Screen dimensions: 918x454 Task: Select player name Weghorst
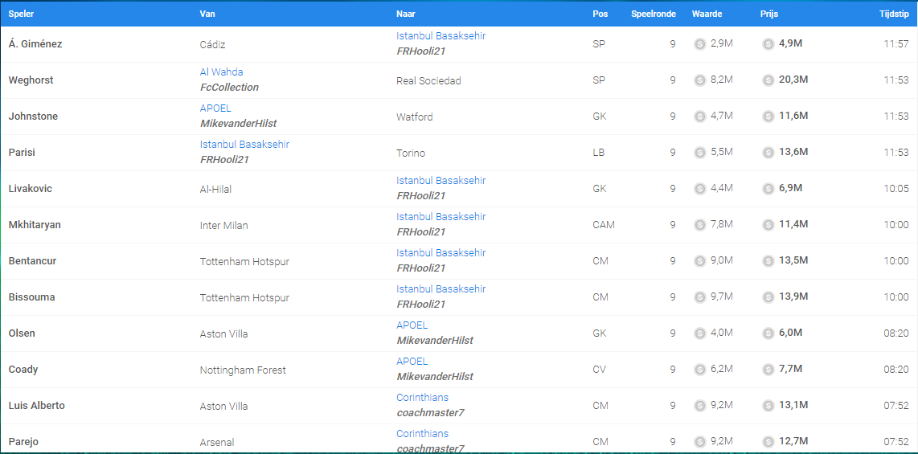click(x=31, y=80)
